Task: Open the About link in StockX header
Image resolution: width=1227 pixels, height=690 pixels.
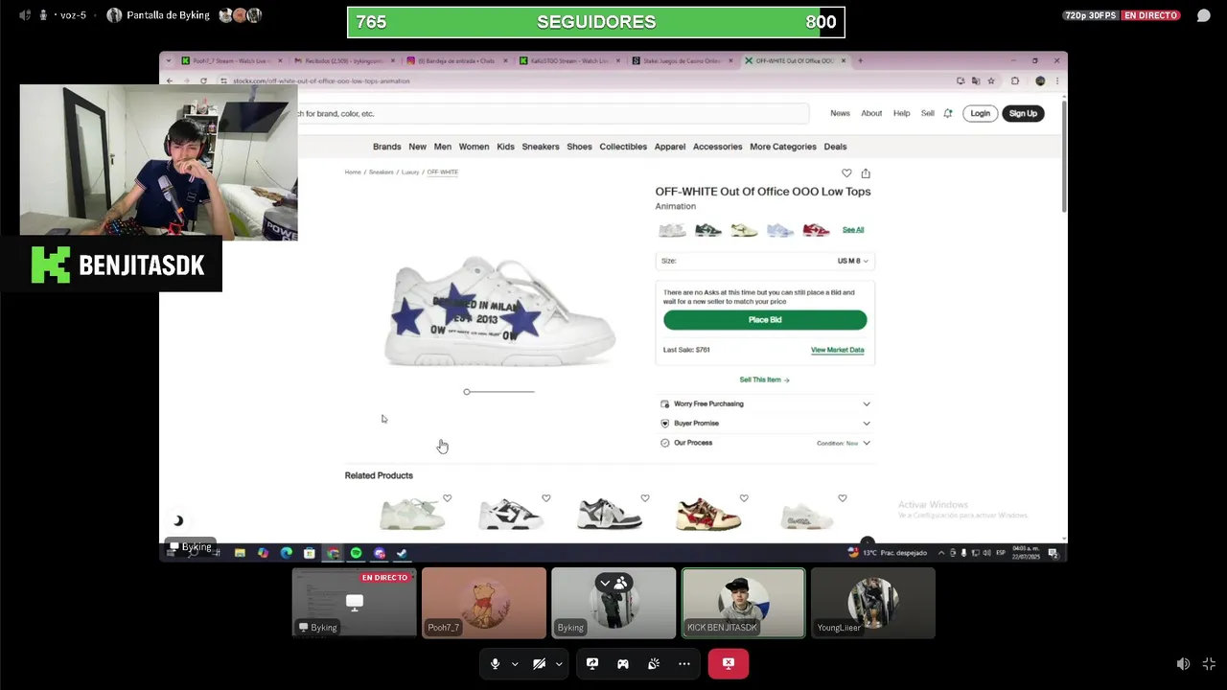Action: [871, 113]
